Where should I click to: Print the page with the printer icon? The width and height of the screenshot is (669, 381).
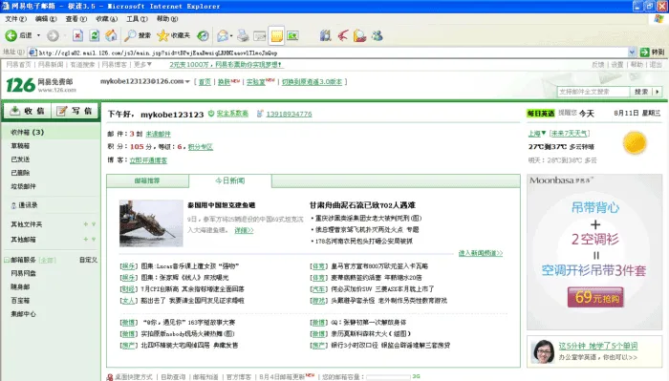pos(243,35)
